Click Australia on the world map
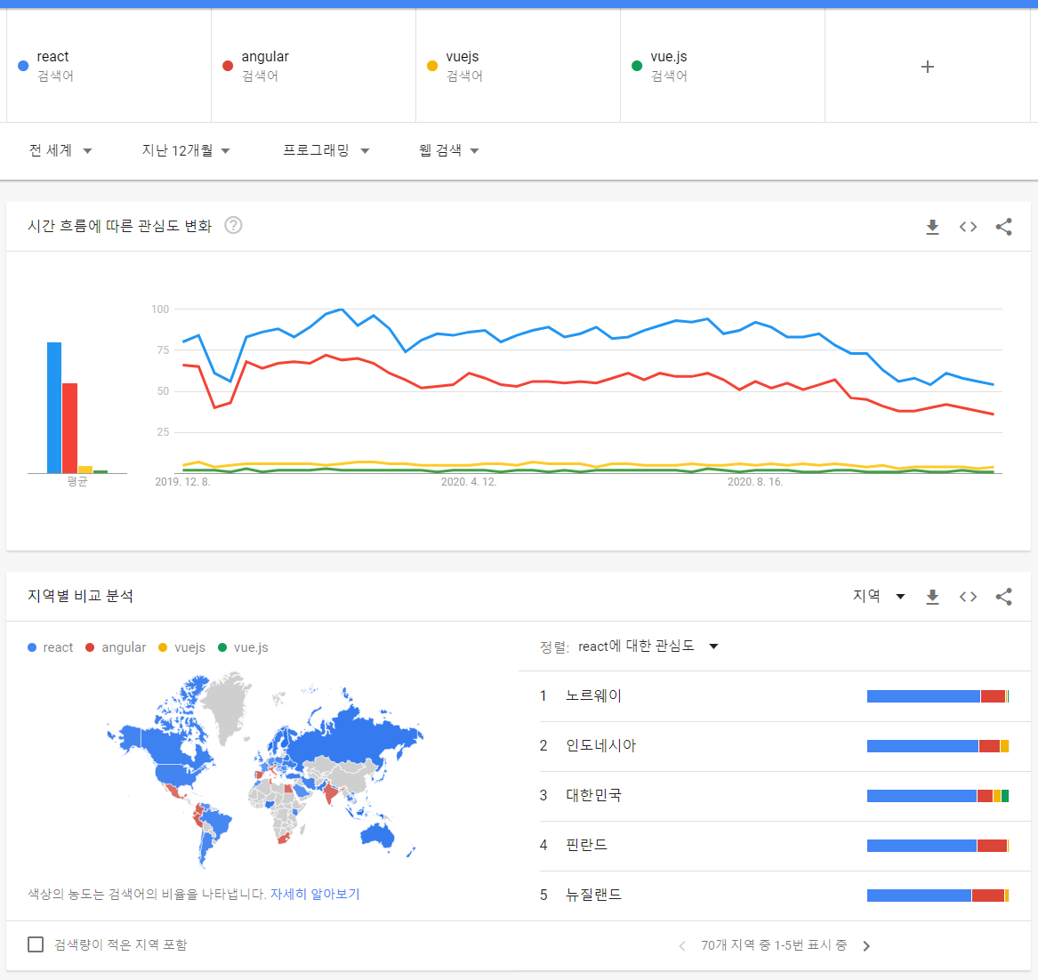Screen dimensions: 1038x980 (x=377, y=835)
